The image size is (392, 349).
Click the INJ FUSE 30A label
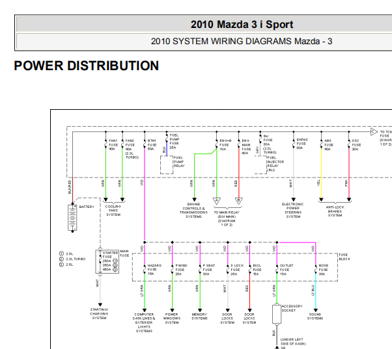pyautogui.click(x=270, y=144)
